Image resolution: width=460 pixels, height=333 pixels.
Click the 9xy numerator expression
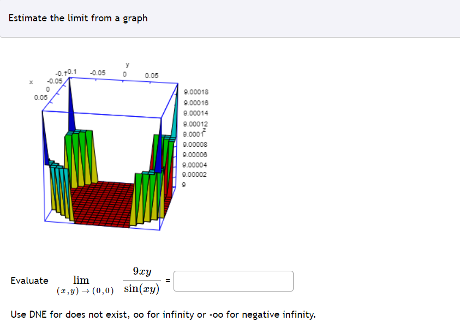tap(142, 271)
